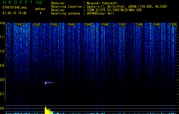
Task: Click the Receiving Location label
Action: tap(66, 7)
